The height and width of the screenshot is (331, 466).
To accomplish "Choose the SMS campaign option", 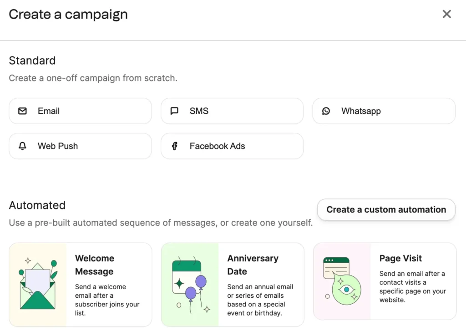I will (232, 111).
